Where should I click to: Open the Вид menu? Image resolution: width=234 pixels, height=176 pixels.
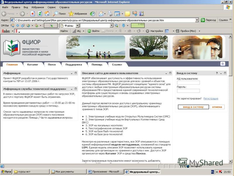coord(26,7)
